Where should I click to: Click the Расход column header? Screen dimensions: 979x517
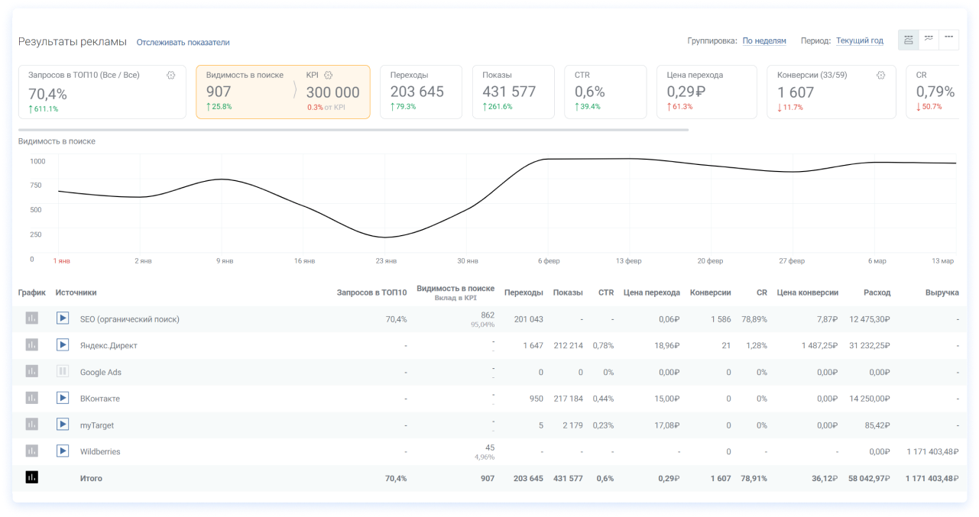point(877,292)
